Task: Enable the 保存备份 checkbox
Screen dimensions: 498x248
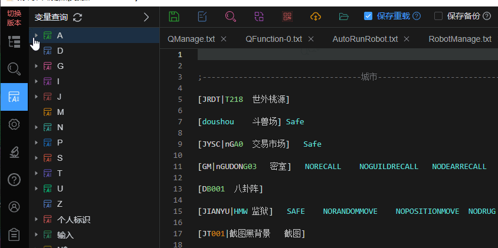Action: click(438, 16)
